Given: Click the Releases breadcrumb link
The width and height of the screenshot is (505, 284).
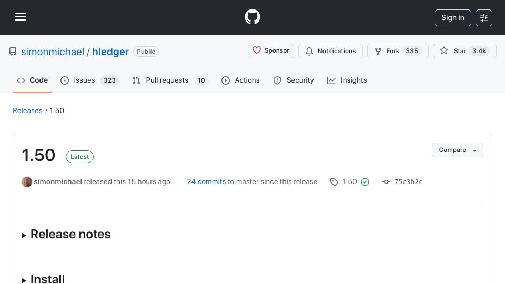Looking at the screenshot, I should pos(27,110).
